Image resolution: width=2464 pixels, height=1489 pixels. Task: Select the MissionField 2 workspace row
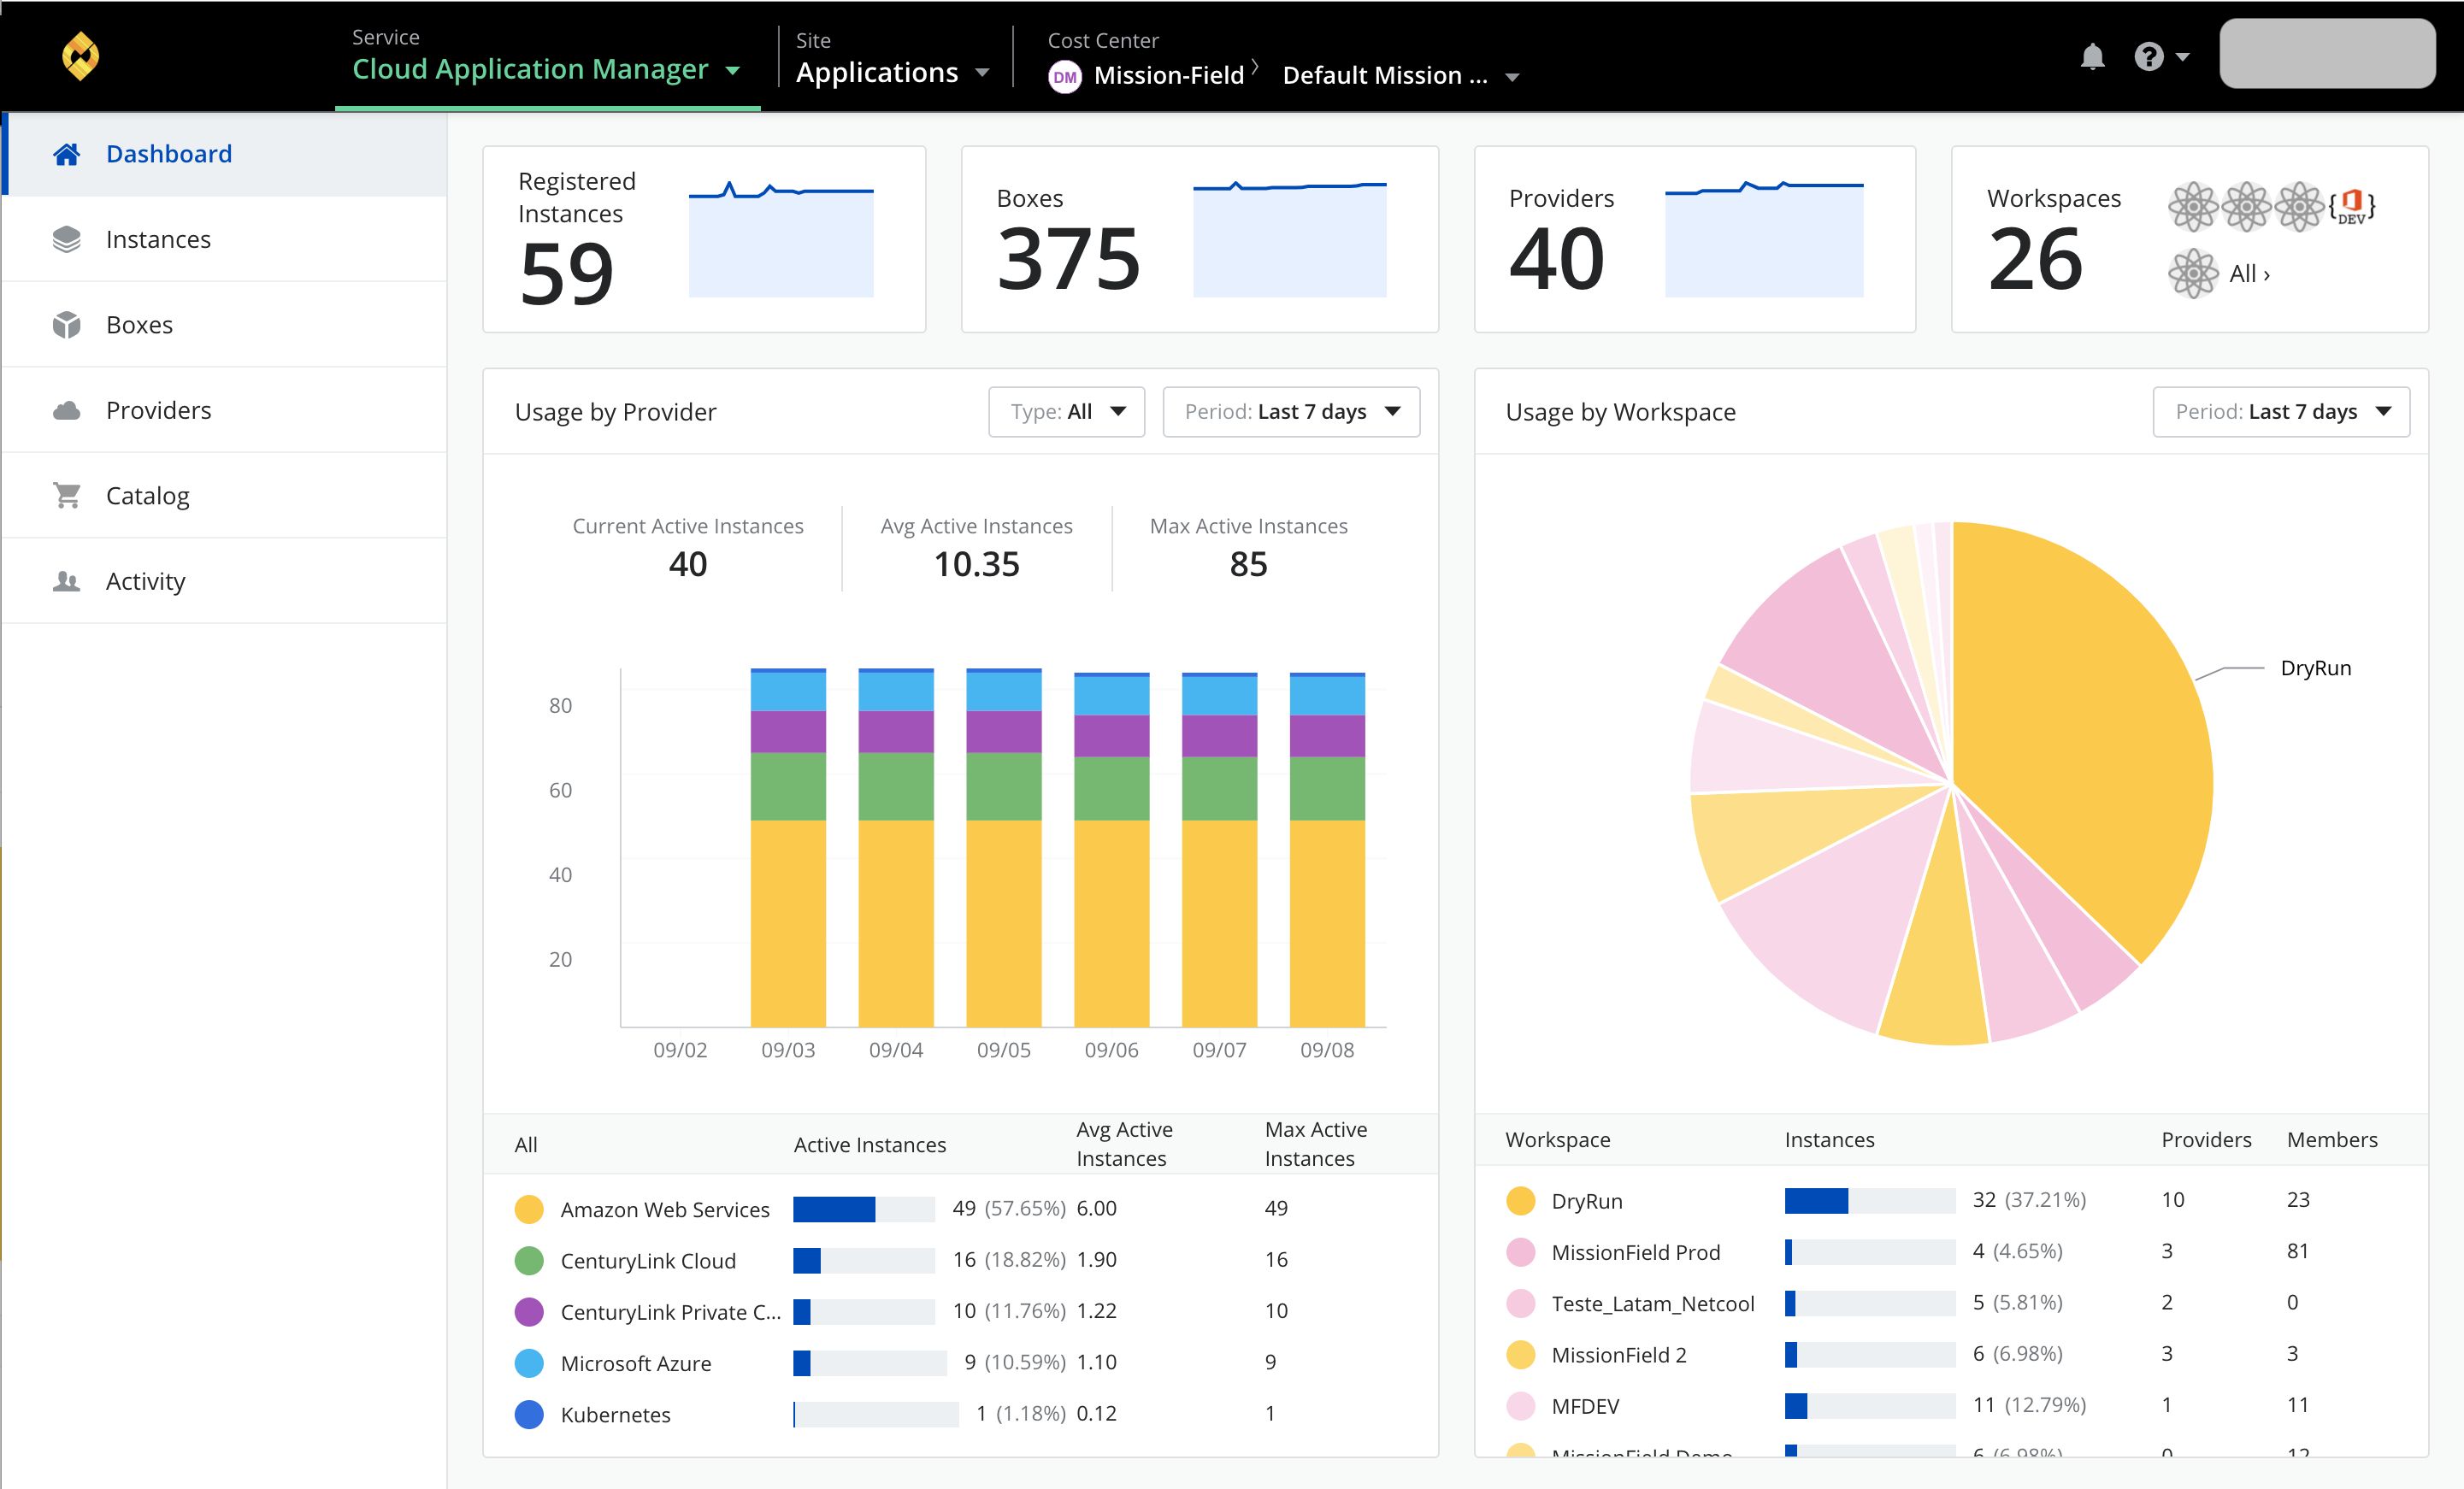click(x=1951, y=1354)
